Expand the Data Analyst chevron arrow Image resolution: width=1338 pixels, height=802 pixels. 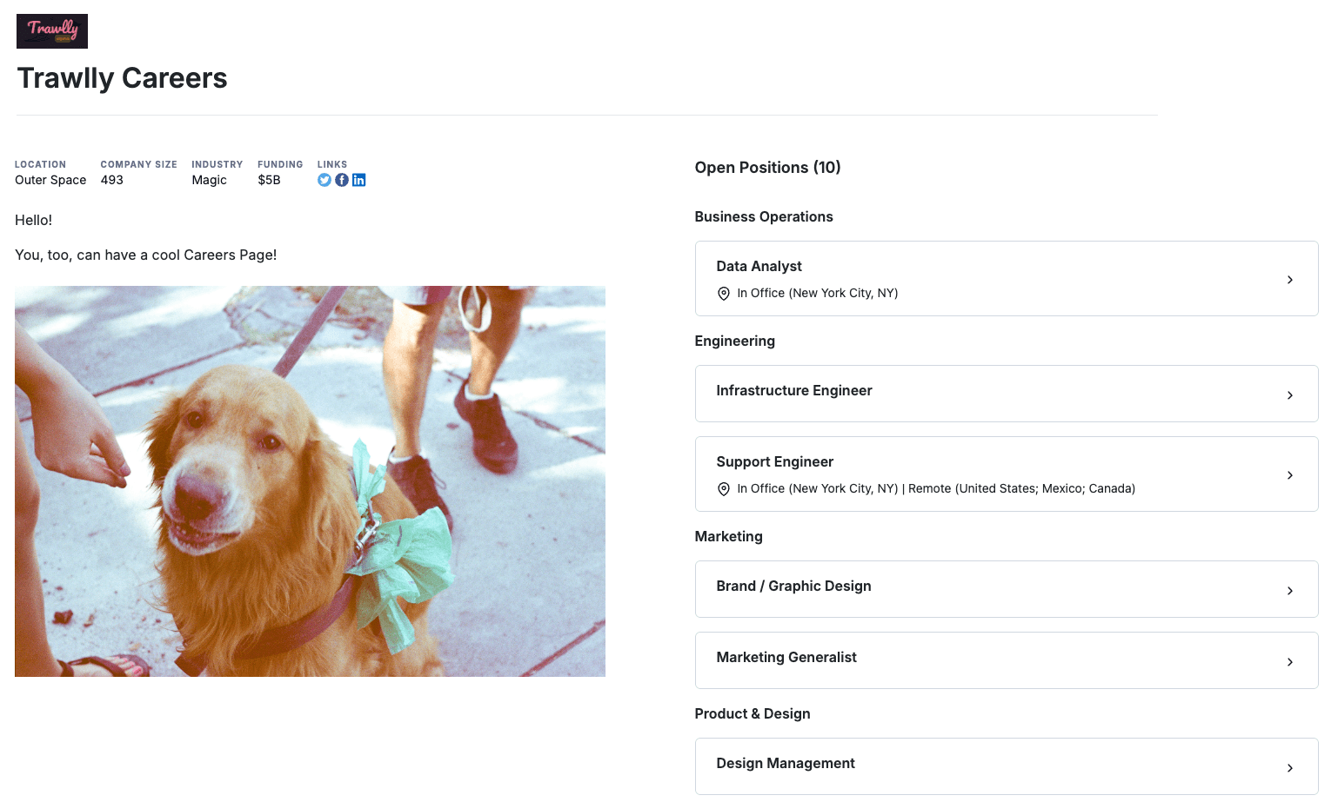1289,280
